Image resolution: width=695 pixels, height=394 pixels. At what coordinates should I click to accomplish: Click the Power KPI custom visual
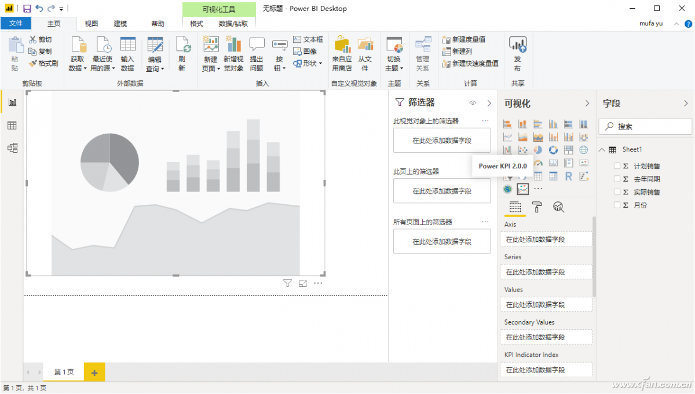click(x=522, y=189)
